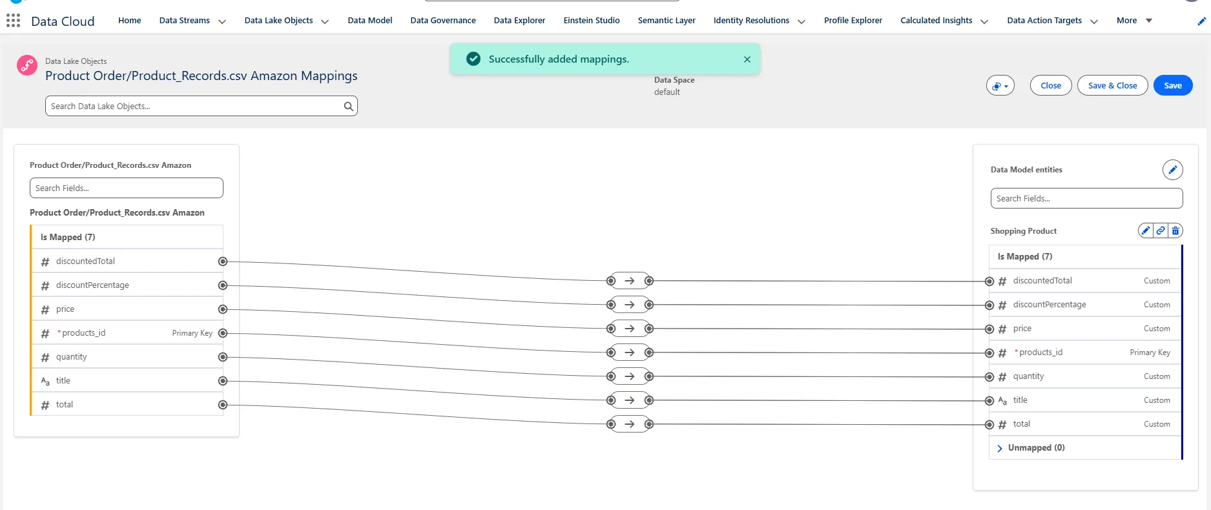1211x510 pixels.
Task: Click the mapping arrow for discountedTotal
Action: coord(630,281)
